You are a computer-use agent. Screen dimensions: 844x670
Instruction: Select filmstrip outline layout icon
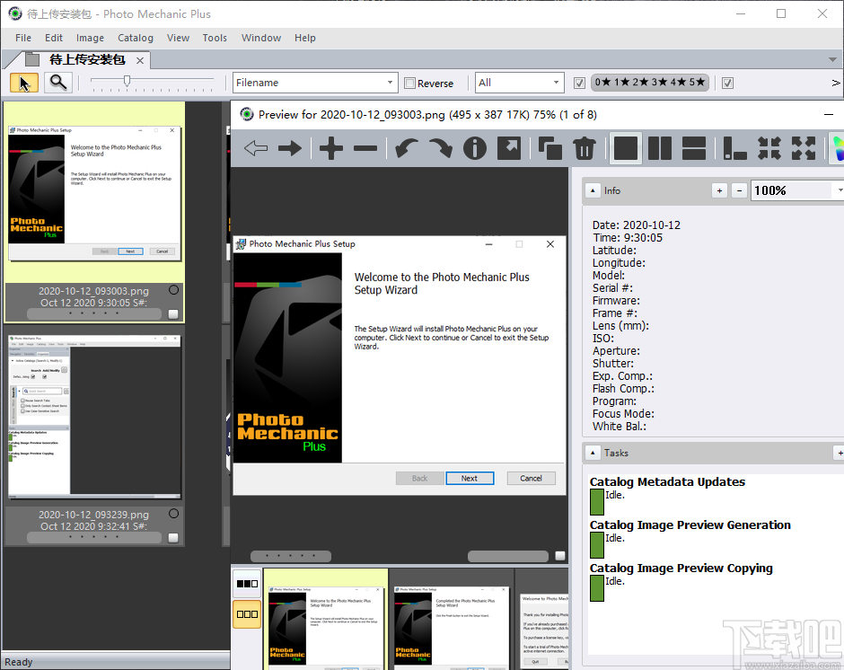(x=247, y=614)
